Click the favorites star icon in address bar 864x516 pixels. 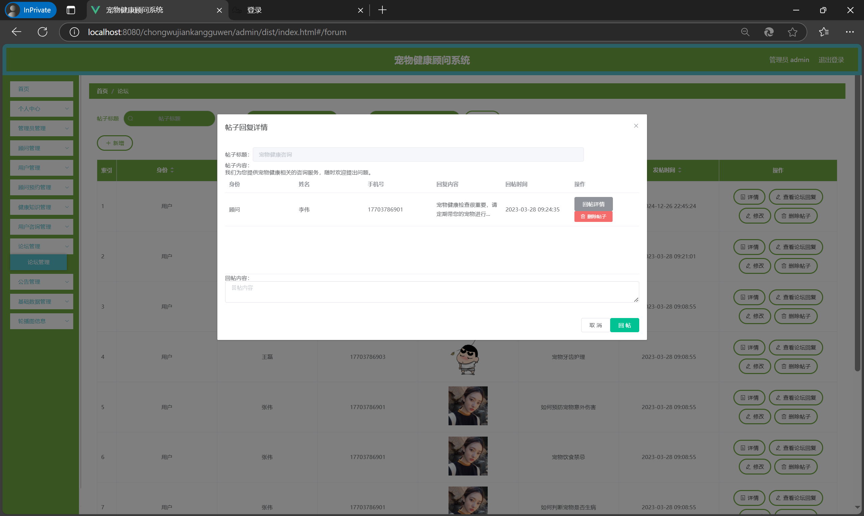(x=792, y=32)
